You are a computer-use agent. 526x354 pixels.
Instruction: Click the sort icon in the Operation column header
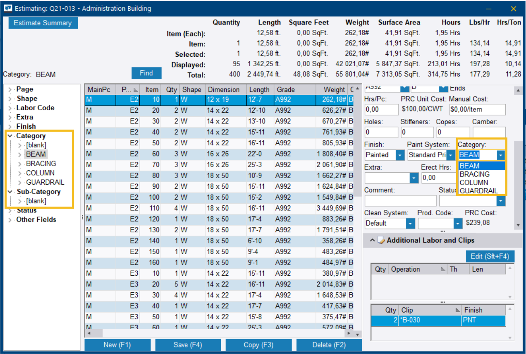tap(442, 269)
